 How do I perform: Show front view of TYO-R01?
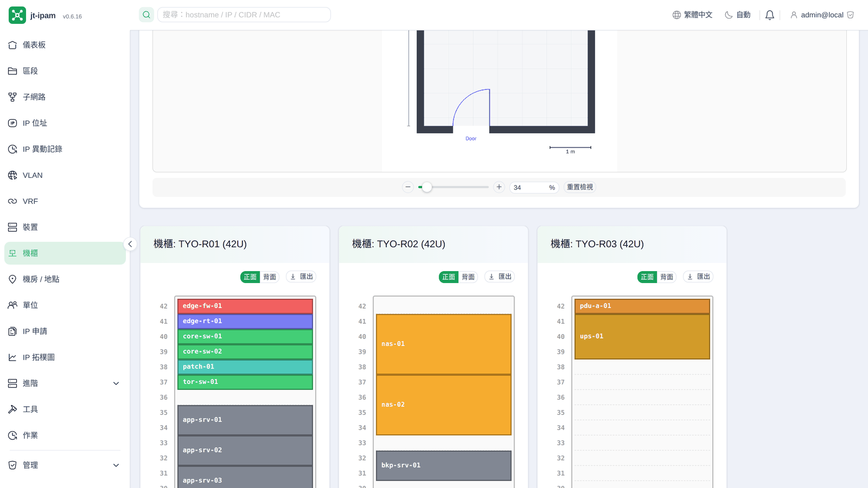250,277
